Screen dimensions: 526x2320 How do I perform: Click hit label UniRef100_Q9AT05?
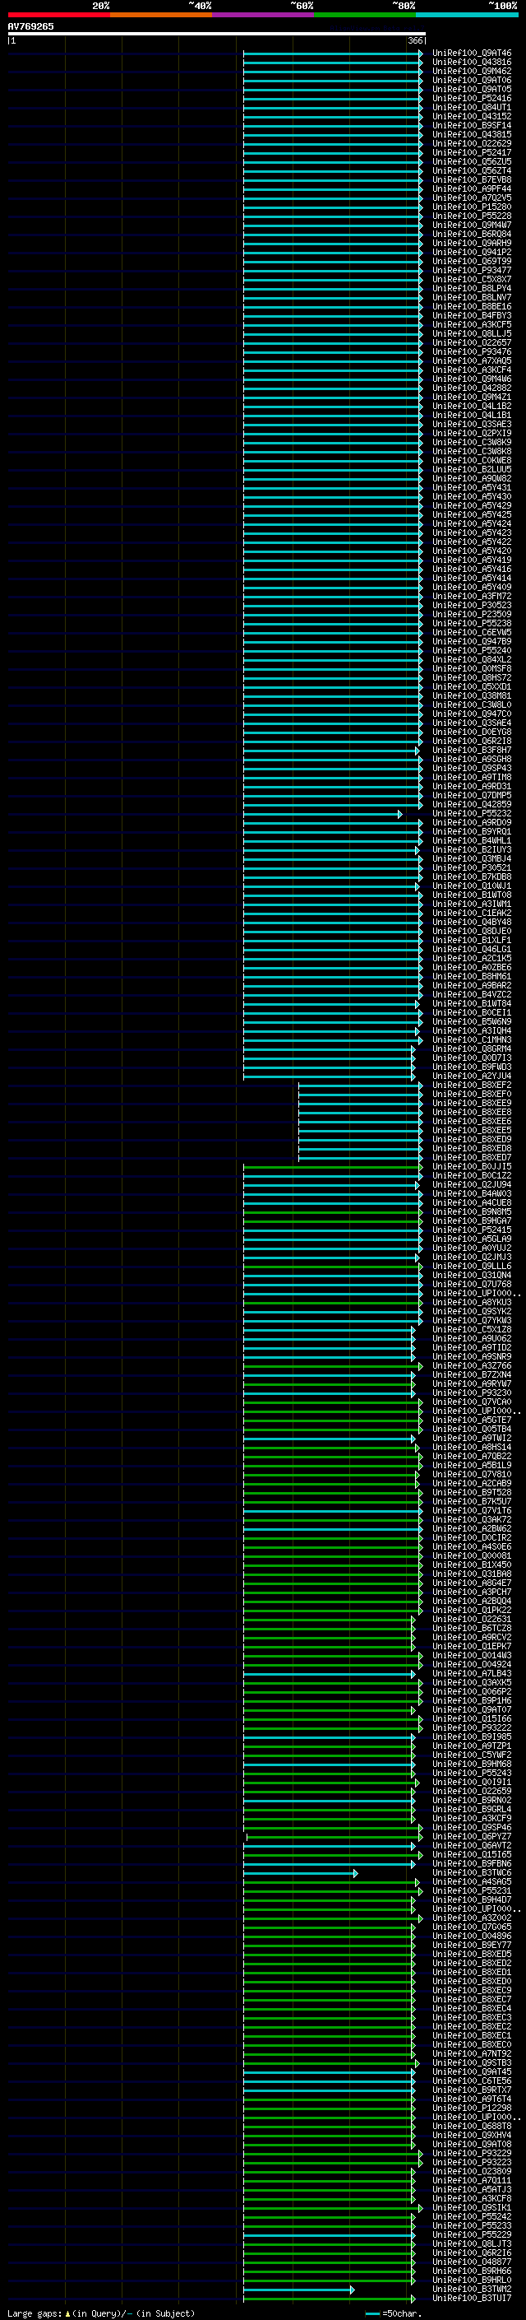tap(472, 89)
